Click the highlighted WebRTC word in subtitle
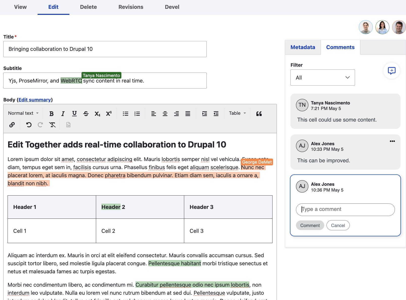Screen dimensions: 406x300 click(71, 81)
